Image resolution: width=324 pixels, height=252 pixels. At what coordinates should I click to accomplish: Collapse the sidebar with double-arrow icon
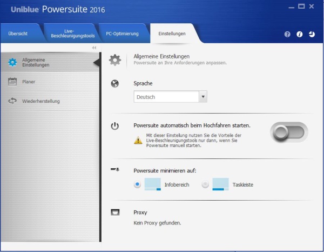[x=94, y=48]
